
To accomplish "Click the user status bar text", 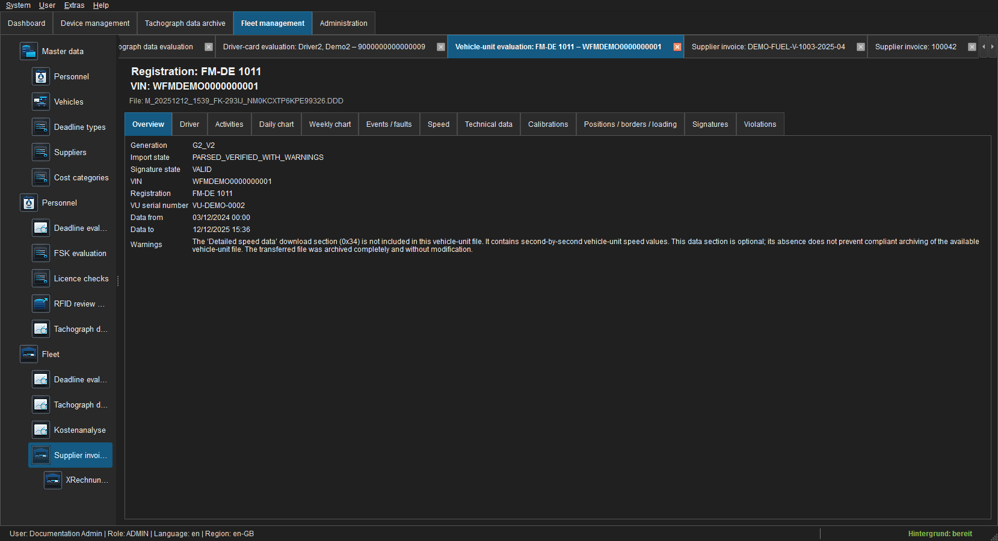I will pos(132,534).
